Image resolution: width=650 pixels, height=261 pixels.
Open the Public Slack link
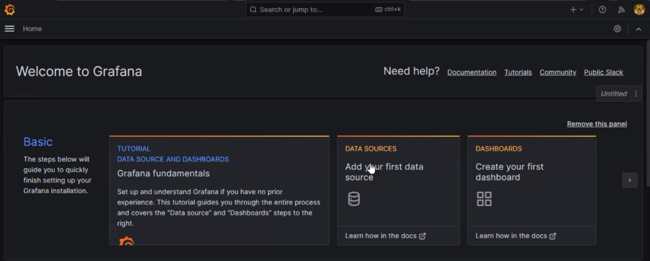[603, 72]
